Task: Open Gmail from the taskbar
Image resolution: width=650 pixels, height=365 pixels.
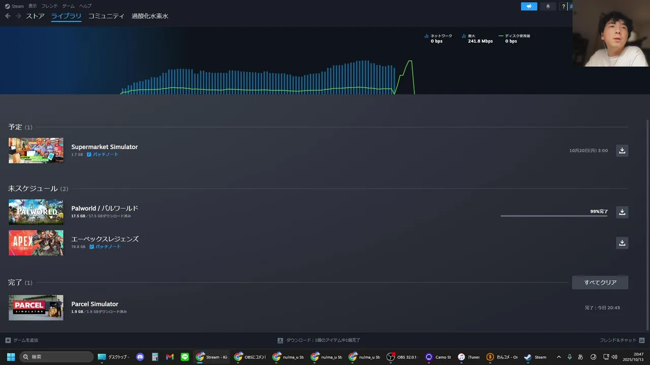Action: point(170,357)
